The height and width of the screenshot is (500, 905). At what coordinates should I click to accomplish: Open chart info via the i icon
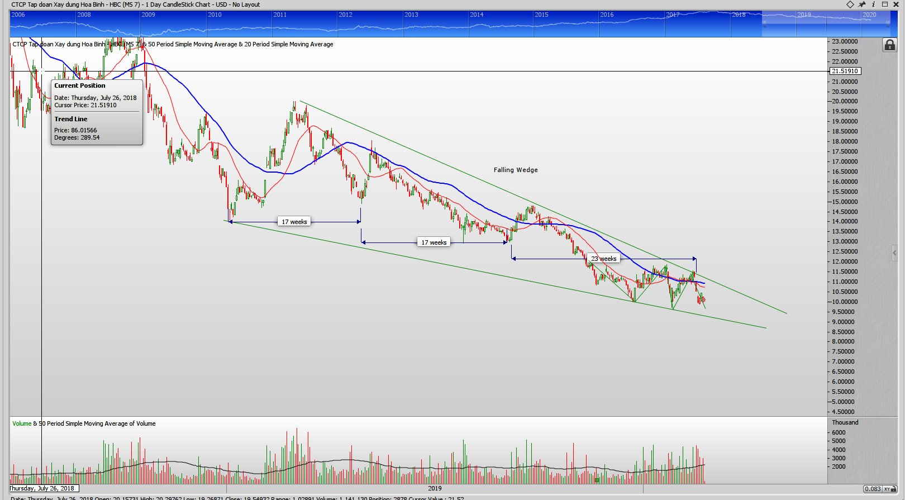[x=874, y=4]
